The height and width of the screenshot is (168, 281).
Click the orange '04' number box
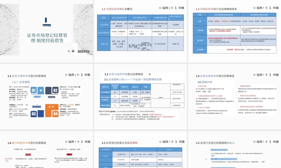55,114
